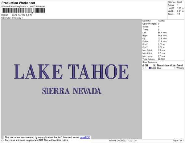The height and width of the screenshot is (143, 185).
Task: Click the printed date 04/08/2021
Action: coord(123,141)
